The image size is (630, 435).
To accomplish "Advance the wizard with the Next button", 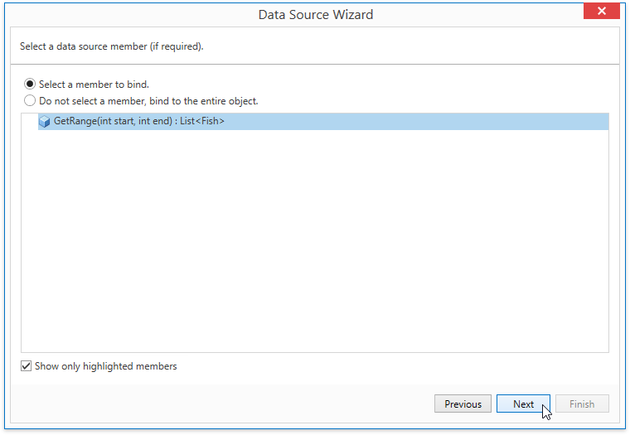I will pyautogui.click(x=524, y=404).
